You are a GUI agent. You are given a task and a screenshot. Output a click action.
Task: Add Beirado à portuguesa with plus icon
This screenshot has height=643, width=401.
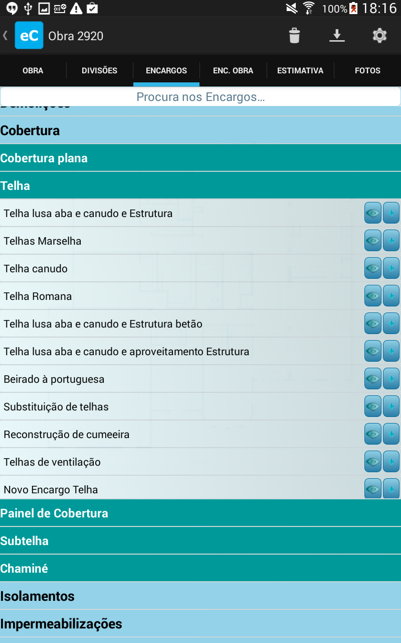pos(391,379)
